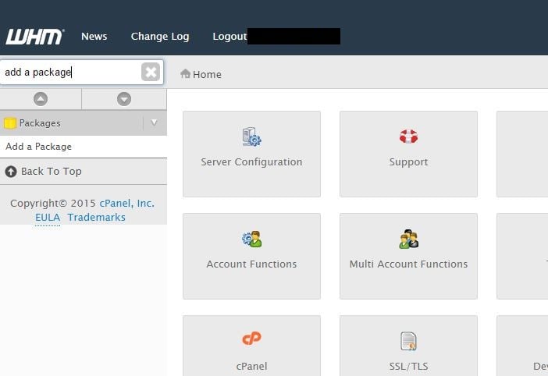
Task: Click the Multi Account Functions people icon
Action: (408, 239)
